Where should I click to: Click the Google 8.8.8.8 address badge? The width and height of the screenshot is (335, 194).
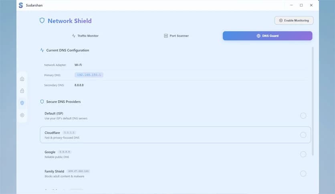point(65,152)
